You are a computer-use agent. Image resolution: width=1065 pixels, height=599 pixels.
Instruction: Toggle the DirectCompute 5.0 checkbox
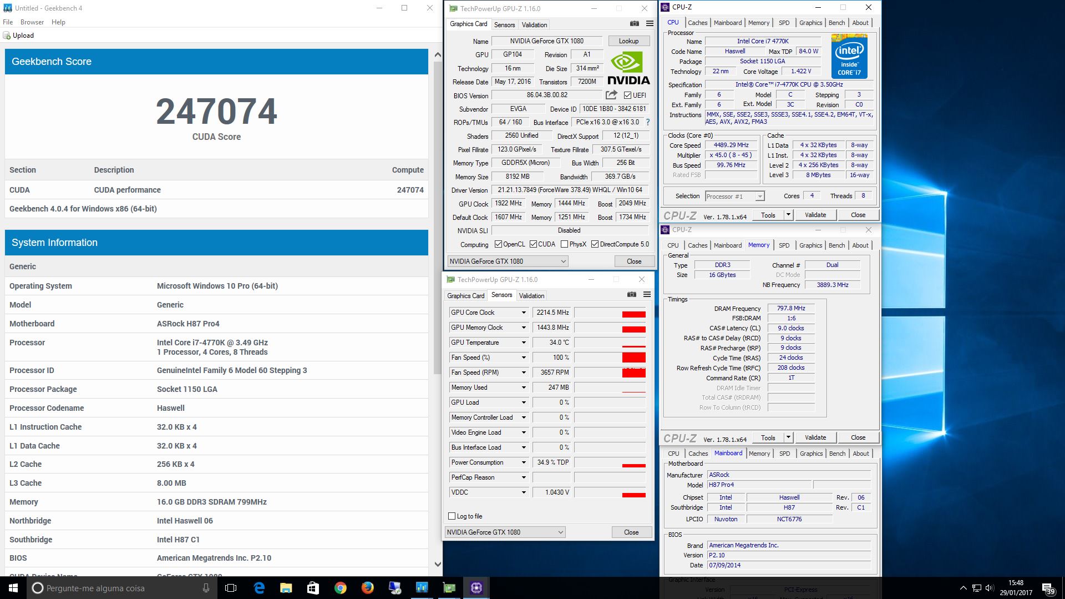[x=595, y=244]
